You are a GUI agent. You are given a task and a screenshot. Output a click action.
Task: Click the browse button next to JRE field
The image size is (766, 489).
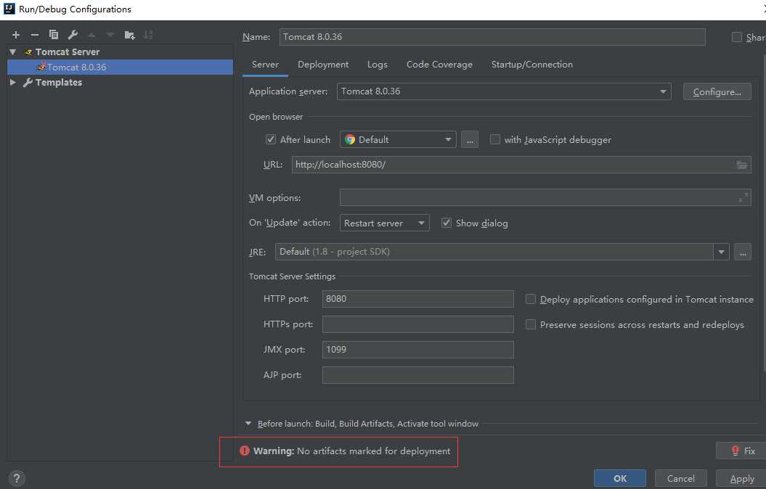click(743, 252)
